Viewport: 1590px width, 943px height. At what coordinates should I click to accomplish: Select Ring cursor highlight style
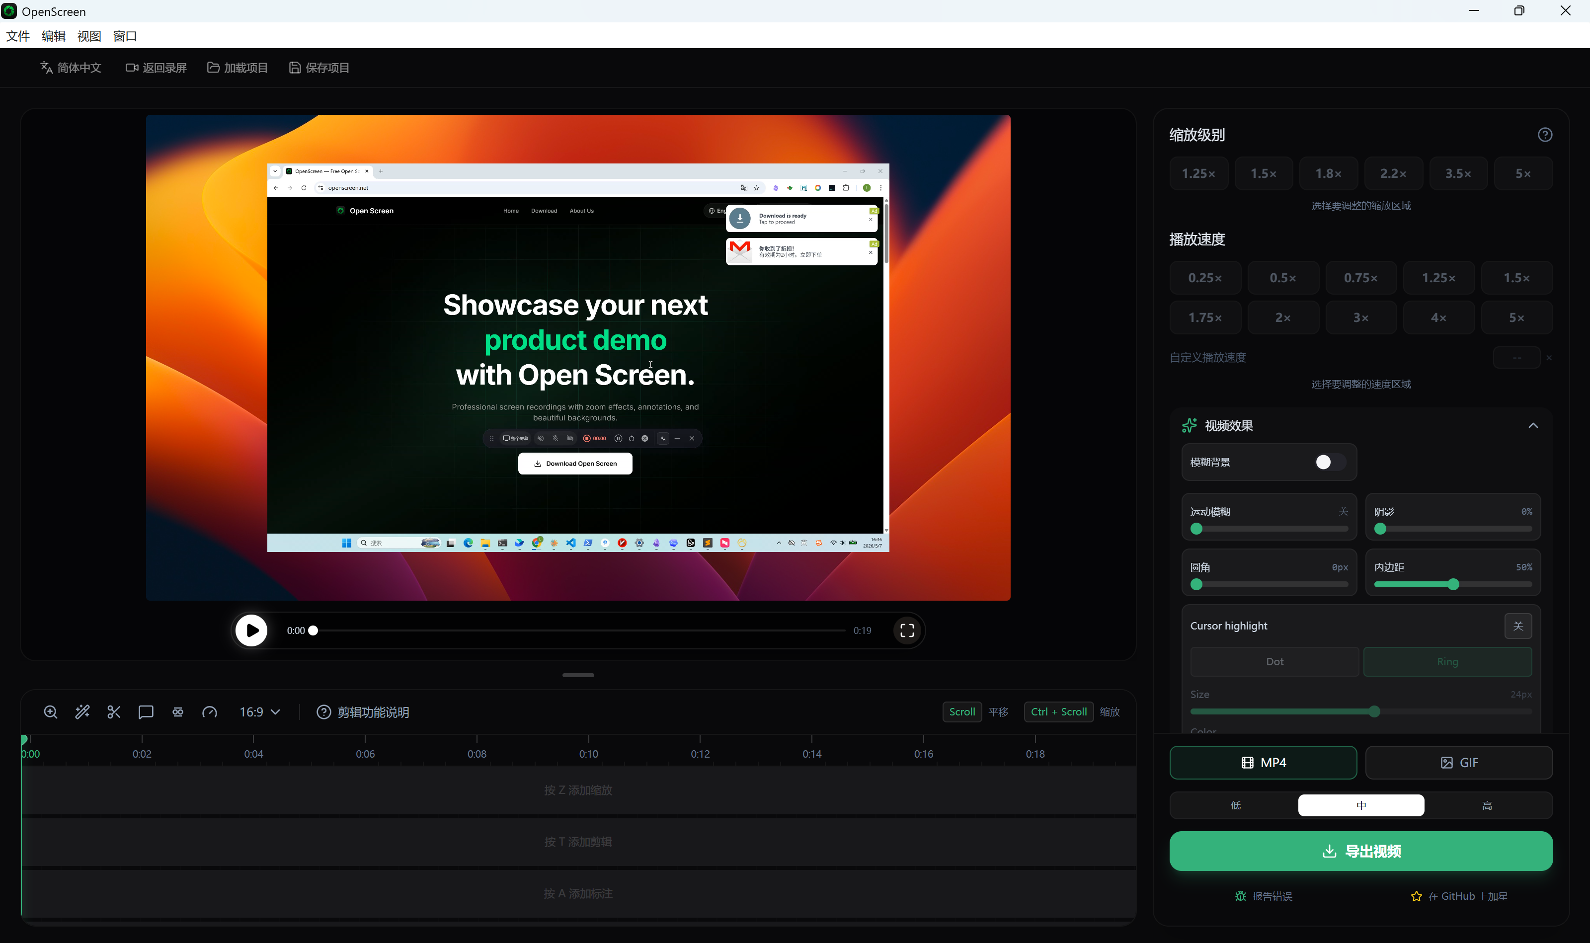click(1447, 661)
